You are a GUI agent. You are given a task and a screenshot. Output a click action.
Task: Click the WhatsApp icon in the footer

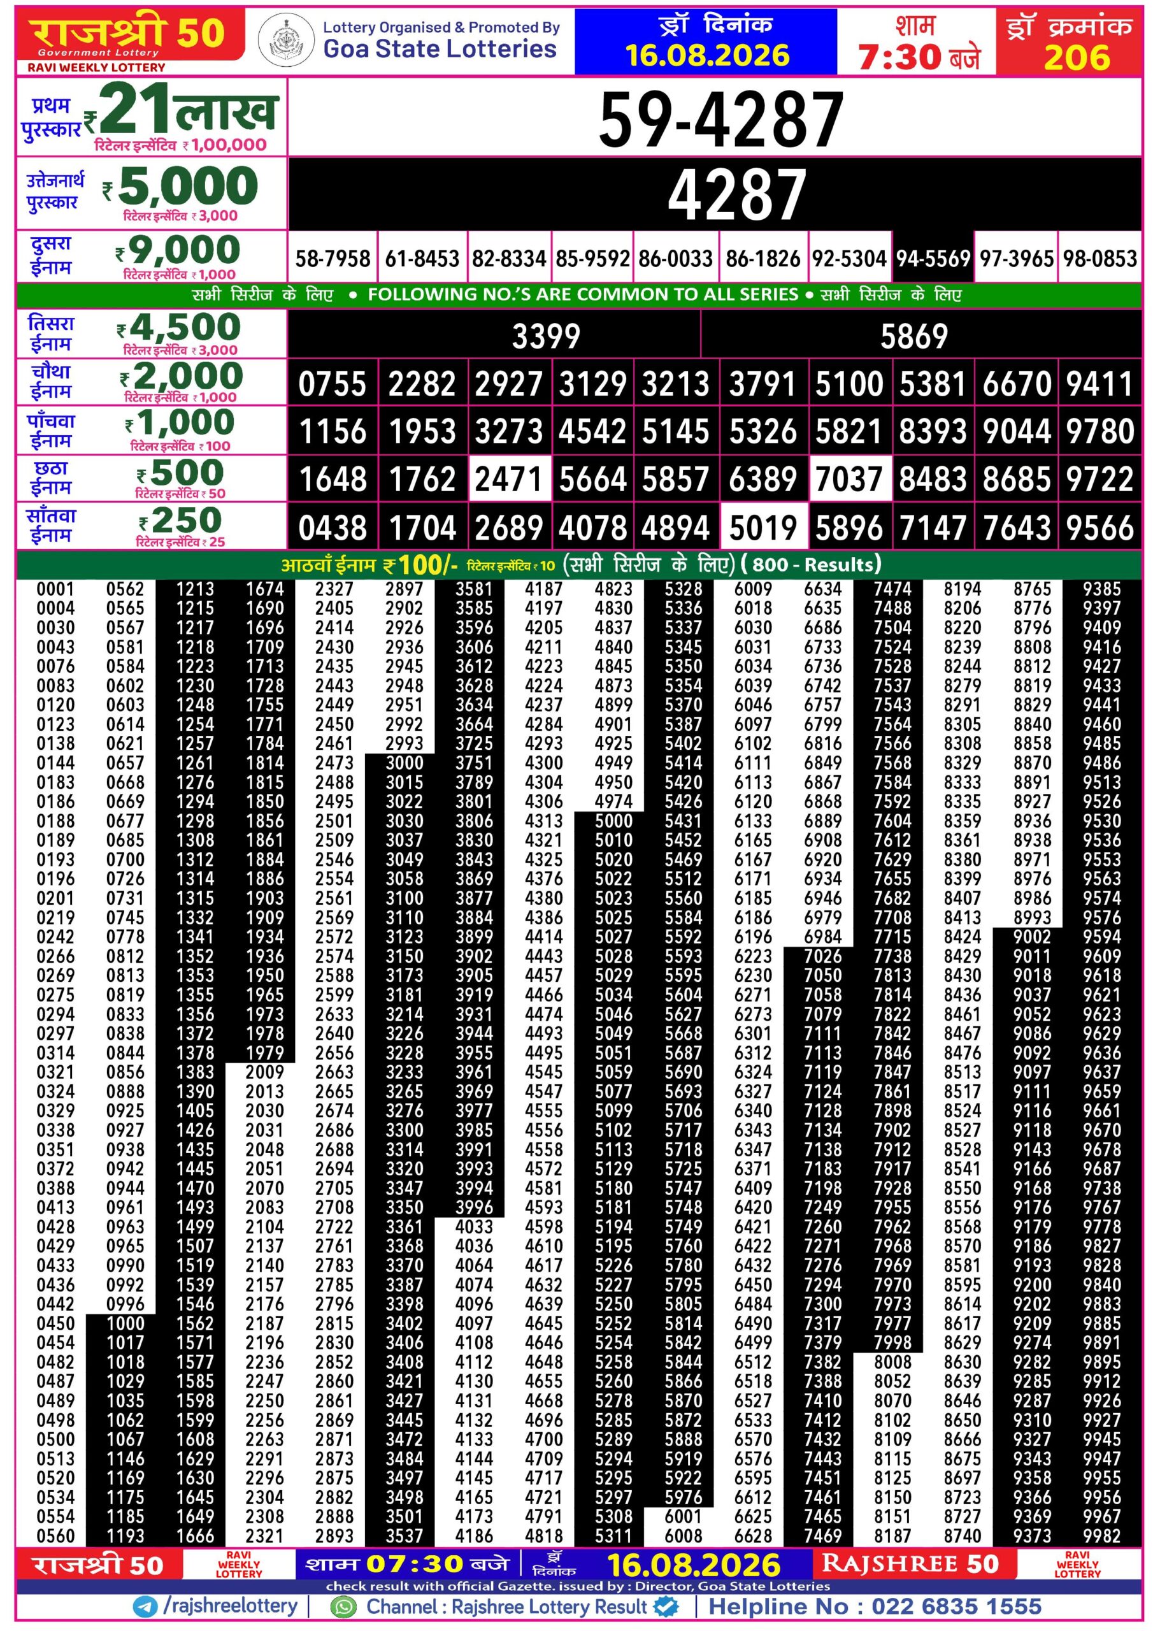pos(344,1607)
